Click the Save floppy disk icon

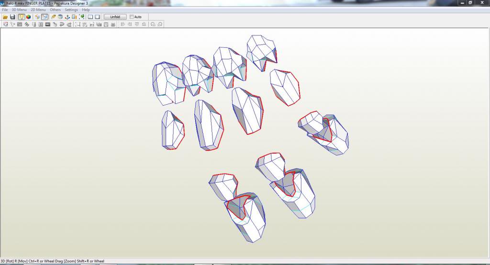click(12, 17)
